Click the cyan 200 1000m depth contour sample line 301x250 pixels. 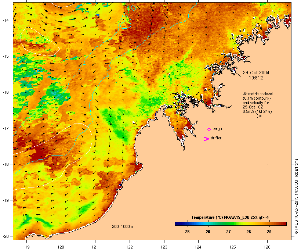[119, 230]
